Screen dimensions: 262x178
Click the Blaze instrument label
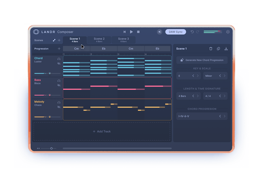click(37, 83)
